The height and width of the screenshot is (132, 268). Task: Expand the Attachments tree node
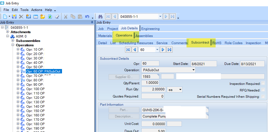pyautogui.click(x=7, y=32)
